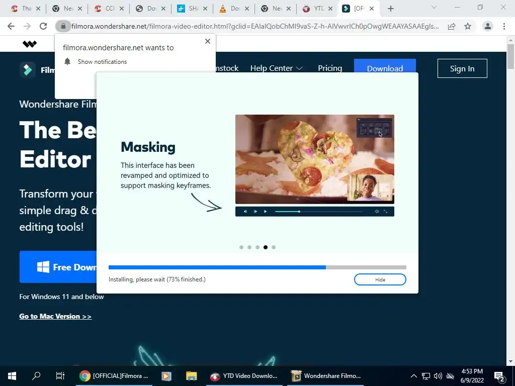Image resolution: width=515 pixels, height=386 pixels.
Task: Click the bell Show notifications icon
Action: pyautogui.click(x=67, y=61)
